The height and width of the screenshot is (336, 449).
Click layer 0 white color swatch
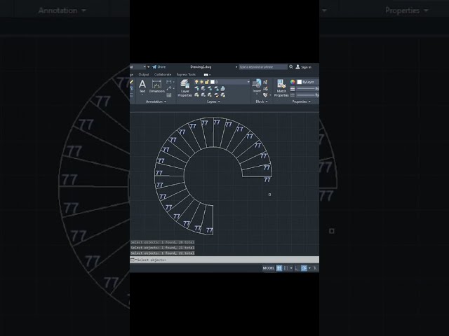pyautogui.click(x=212, y=82)
